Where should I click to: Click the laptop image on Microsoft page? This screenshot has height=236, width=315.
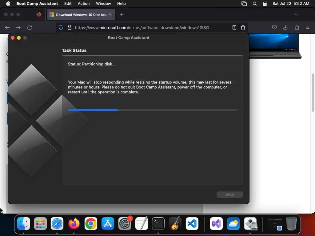275,46
